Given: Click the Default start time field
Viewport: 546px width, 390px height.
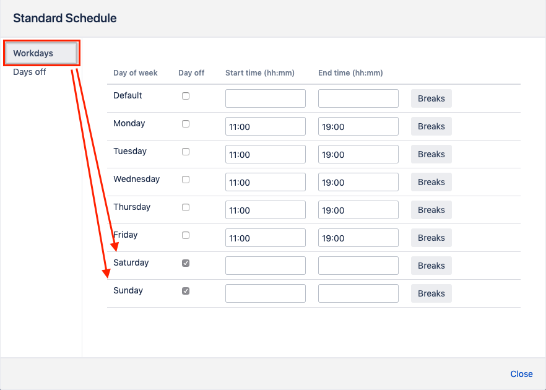Looking at the screenshot, I should click(265, 98).
